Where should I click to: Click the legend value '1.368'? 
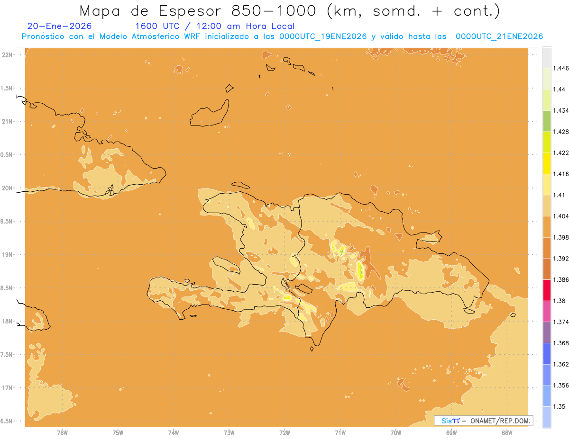coord(561,343)
